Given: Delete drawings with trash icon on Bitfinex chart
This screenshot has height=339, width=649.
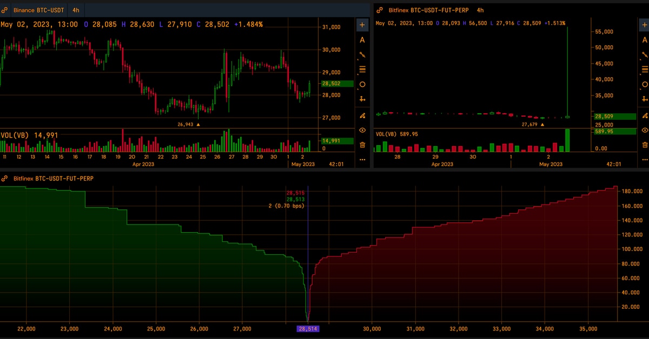Looking at the screenshot, I should point(644,145).
